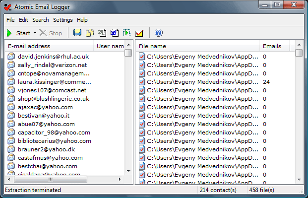This screenshot has height=198, width=308.
Task: Click the Save (floppy disk) toolbar icon
Action: [x=77, y=33]
